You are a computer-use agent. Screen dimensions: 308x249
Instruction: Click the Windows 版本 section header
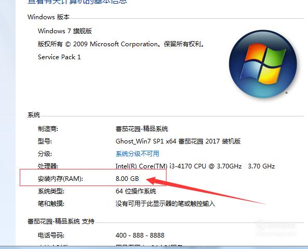pyautogui.click(x=49, y=17)
